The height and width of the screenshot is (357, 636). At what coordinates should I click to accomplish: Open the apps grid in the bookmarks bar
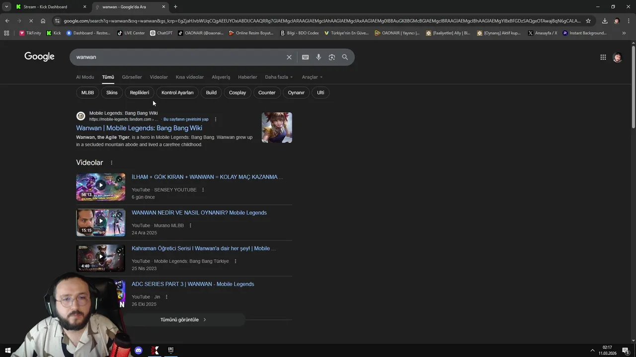point(6,33)
